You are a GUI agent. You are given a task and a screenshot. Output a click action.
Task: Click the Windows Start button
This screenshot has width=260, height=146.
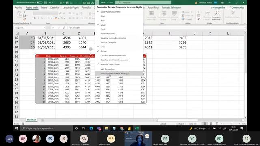17,129
